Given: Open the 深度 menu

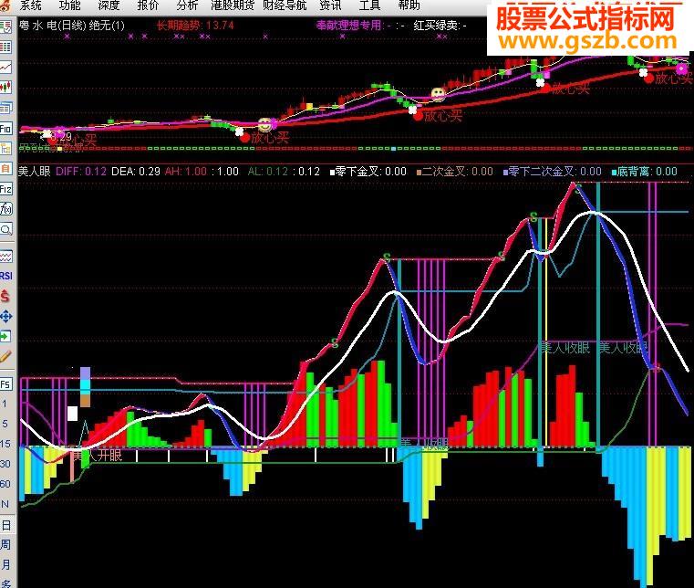Looking at the screenshot, I should [109, 5].
